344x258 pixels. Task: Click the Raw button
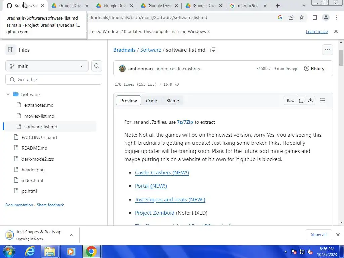point(290,100)
